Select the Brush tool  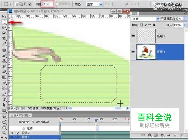[4, 55]
